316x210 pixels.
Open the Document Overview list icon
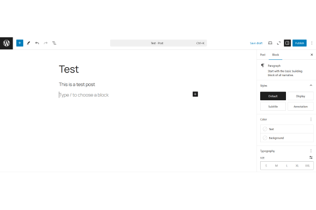tap(54, 43)
